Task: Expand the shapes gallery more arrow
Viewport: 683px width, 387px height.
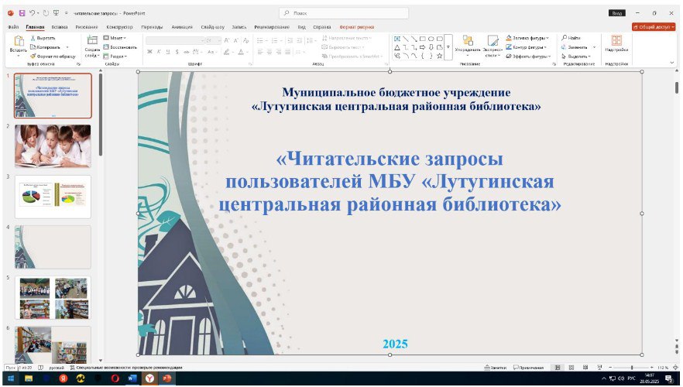Action: point(448,47)
